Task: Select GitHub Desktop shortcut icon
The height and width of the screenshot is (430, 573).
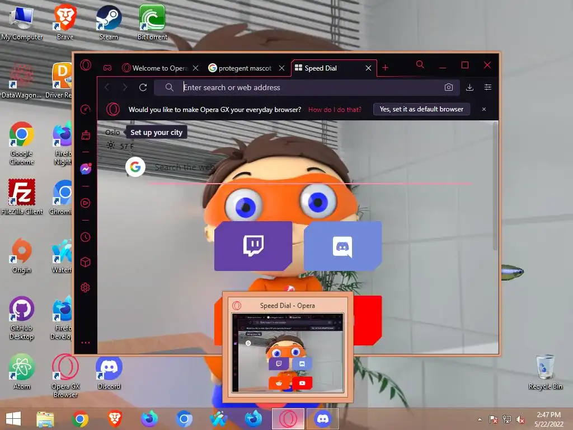Action: point(22,318)
